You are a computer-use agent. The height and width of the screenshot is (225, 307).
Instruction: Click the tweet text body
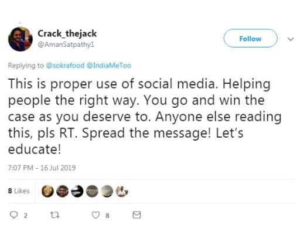145,117
